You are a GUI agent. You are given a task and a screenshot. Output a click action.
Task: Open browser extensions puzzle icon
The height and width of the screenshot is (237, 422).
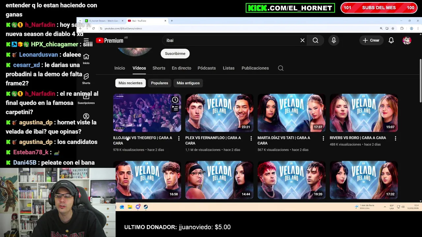click(402, 28)
